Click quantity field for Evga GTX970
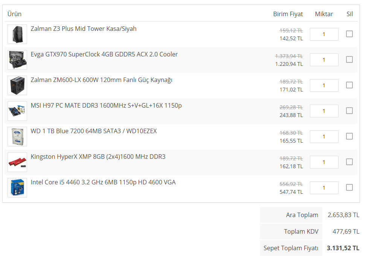 click(324, 60)
